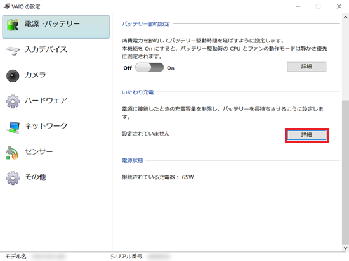Open the その他 section

pyautogui.click(x=36, y=177)
